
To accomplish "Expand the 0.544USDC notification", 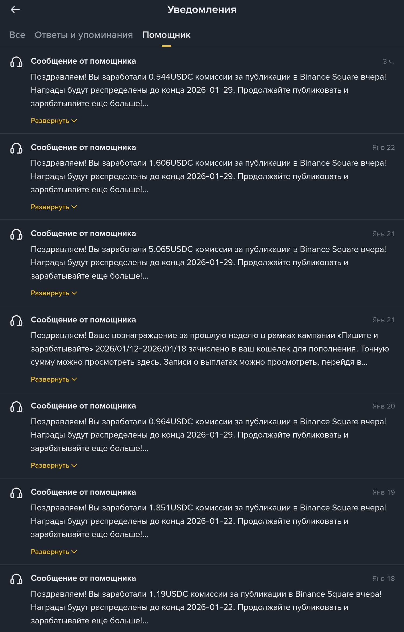I will 54,121.
